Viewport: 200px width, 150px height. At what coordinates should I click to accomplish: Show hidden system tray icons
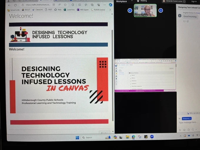click(181, 136)
